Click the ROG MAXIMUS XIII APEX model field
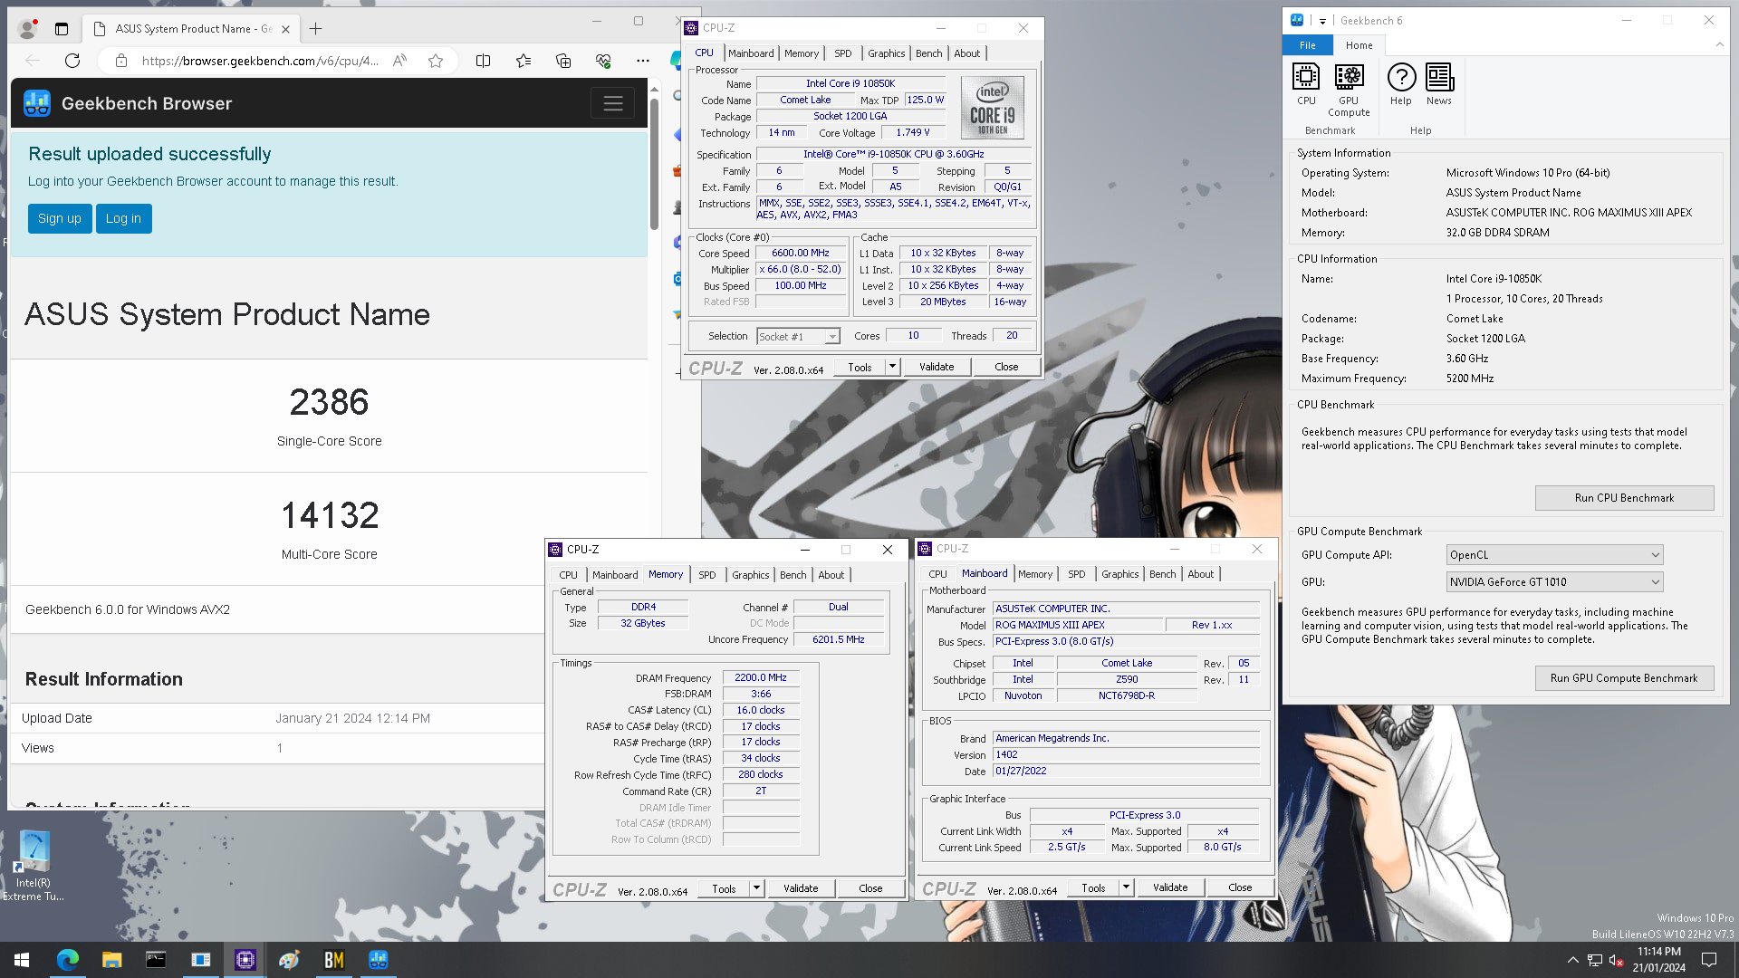 click(1078, 625)
